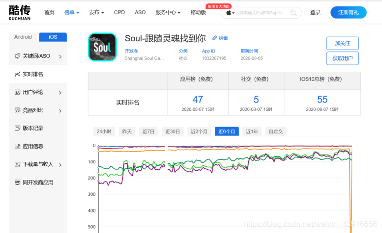382x233 pixels.
Task: Click the 加关注 button
Action: point(343,43)
